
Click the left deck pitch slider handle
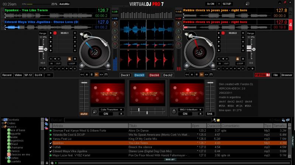(x=41, y=49)
